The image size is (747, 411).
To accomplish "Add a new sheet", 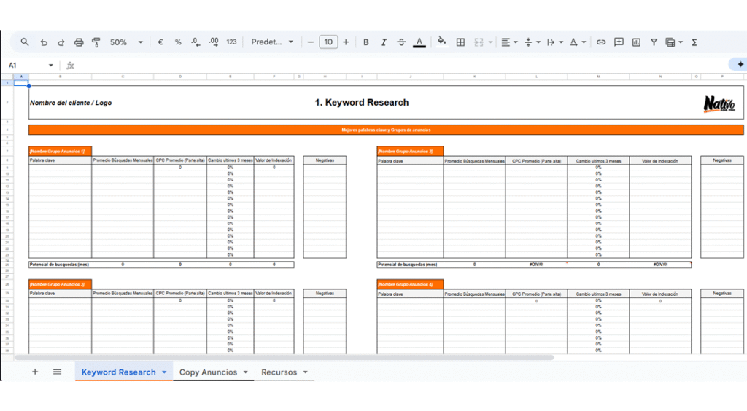I will pyautogui.click(x=35, y=372).
